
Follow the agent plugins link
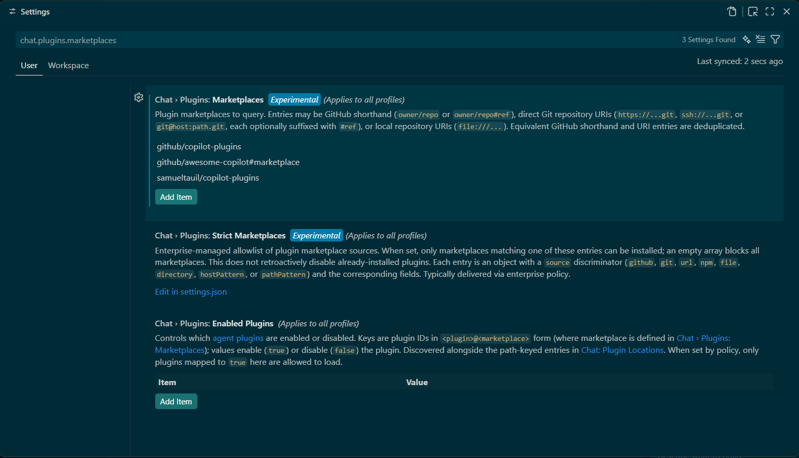[238, 338]
